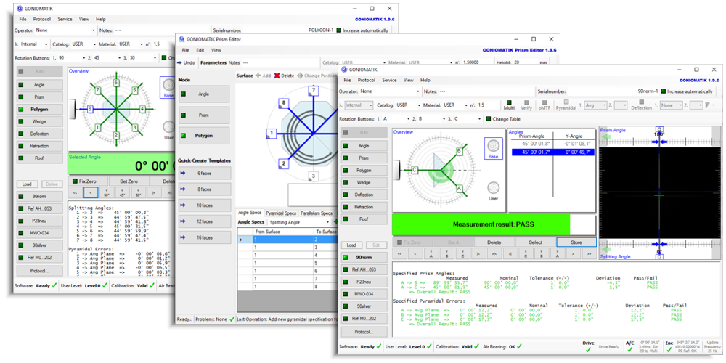Click surface marker B in front window Overview
The height and width of the screenshot is (363, 726).
459,151
